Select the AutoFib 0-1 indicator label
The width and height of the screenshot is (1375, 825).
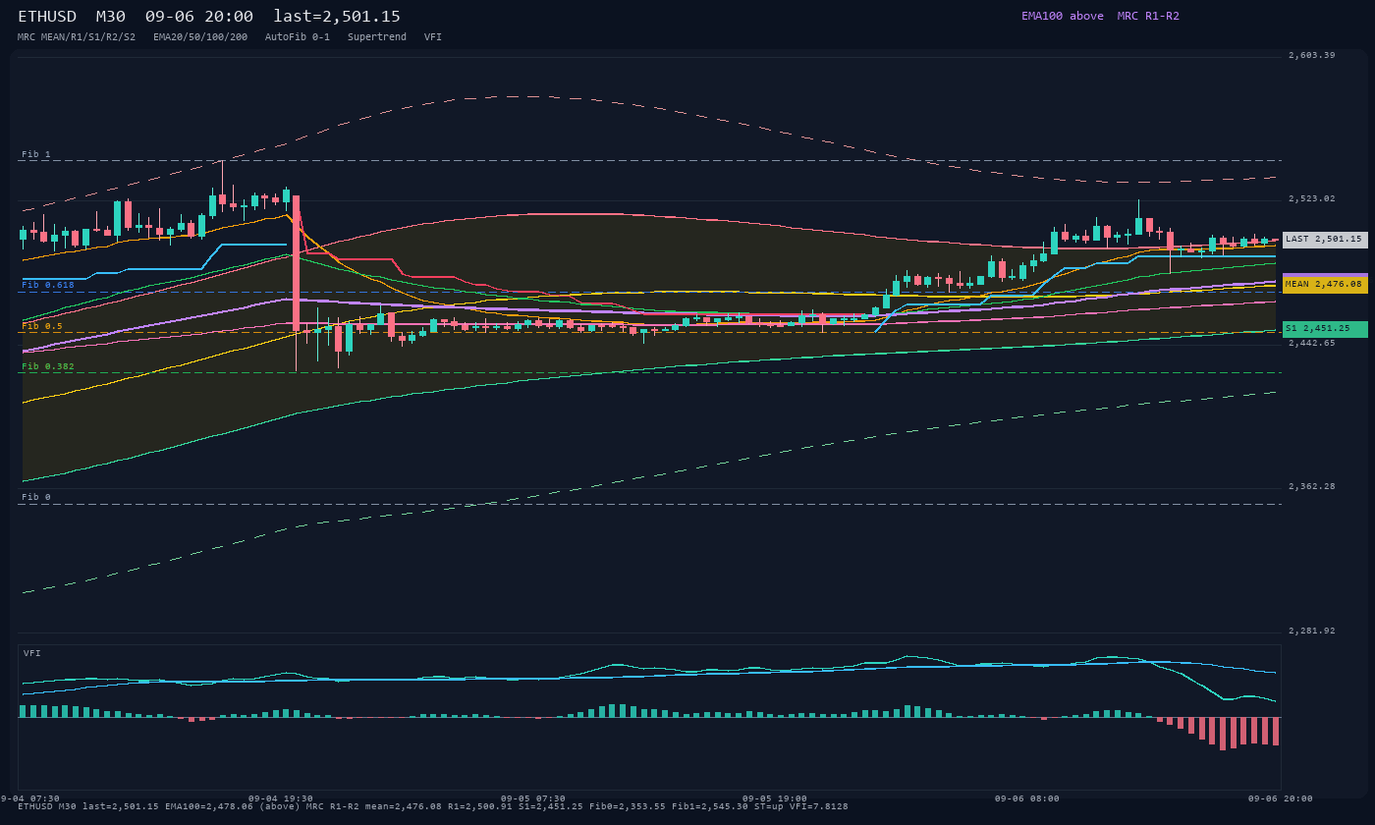pyautogui.click(x=298, y=36)
